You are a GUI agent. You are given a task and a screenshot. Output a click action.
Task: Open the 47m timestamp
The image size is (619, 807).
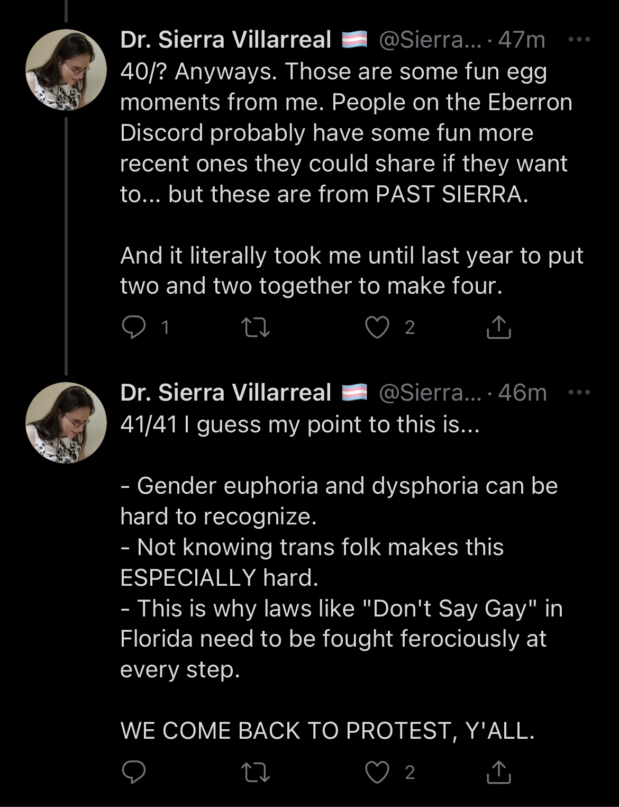tap(522, 40)
